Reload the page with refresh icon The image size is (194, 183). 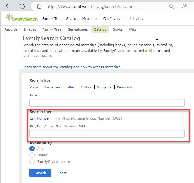point(22,6)
